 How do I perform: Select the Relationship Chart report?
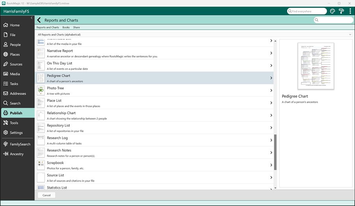154,115
